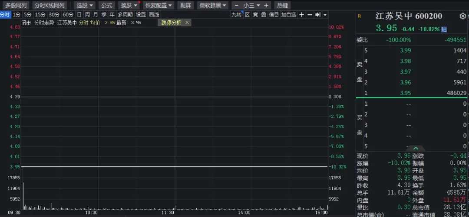Decrease font size with the minus beside 小三

(x=237, y=5)
